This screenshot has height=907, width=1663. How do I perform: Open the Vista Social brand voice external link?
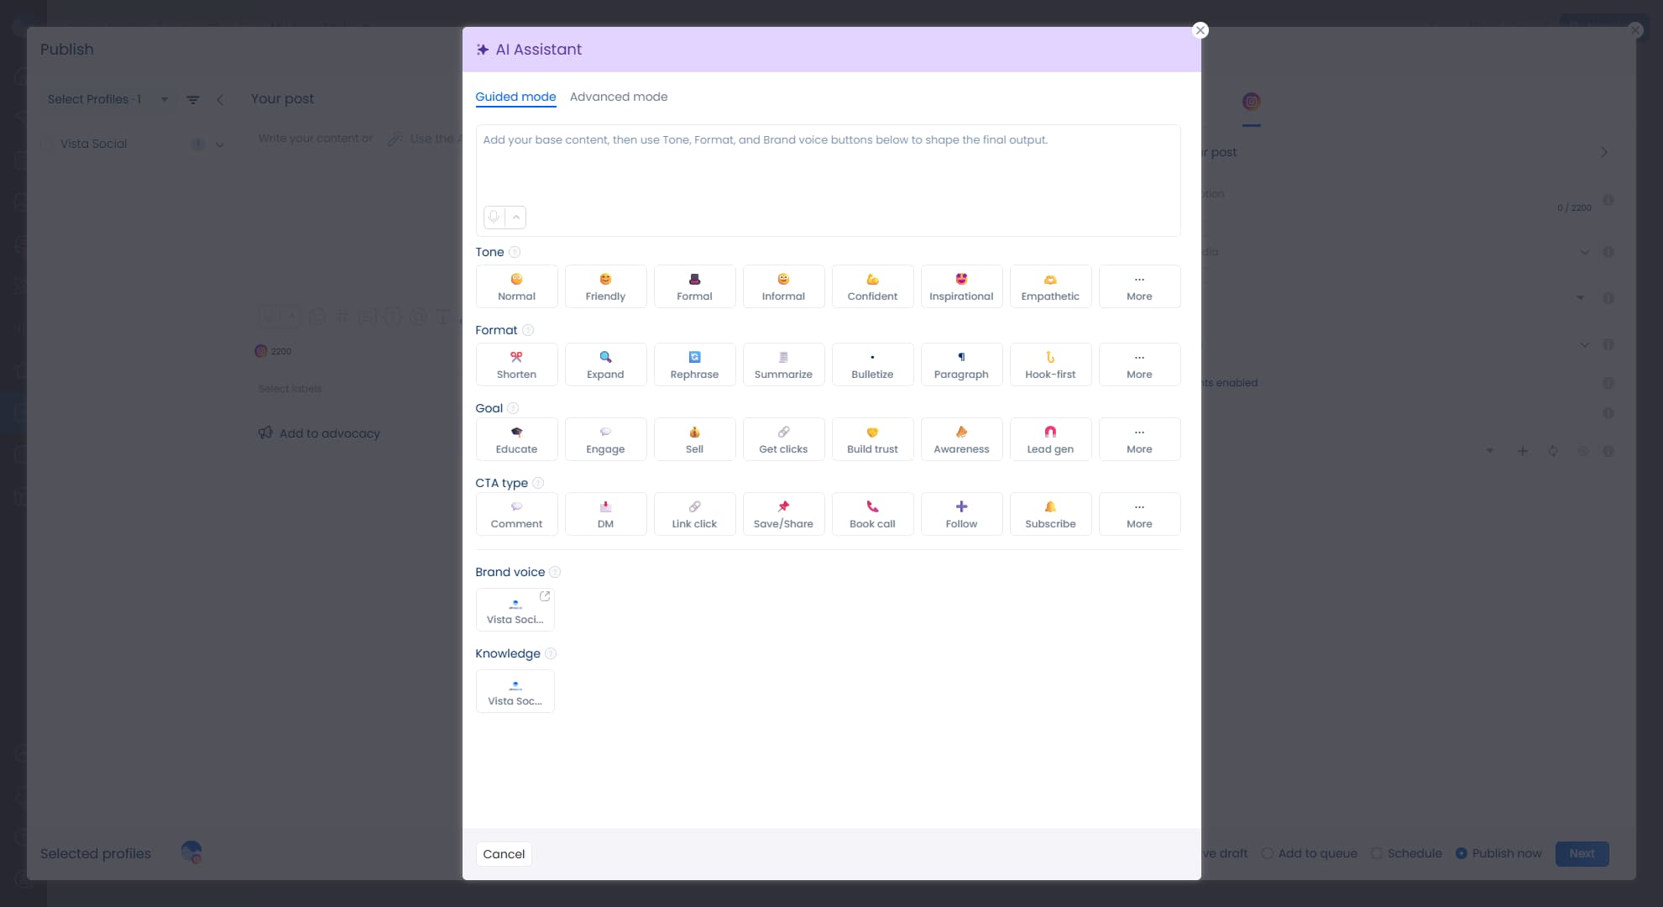[545, 595]
